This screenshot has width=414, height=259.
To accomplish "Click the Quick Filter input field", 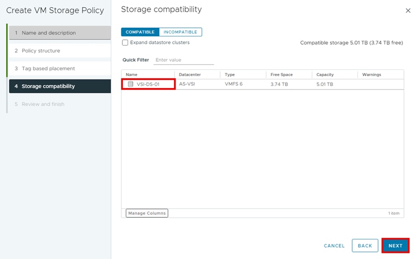I will pyautogui.click(x=184, y=60).
